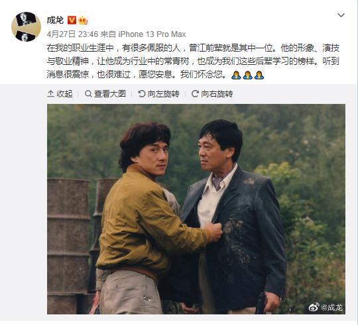Click the counterclockwise rotate arrow icon
This screenshot has width=358, height=325.
pos(142,94)
